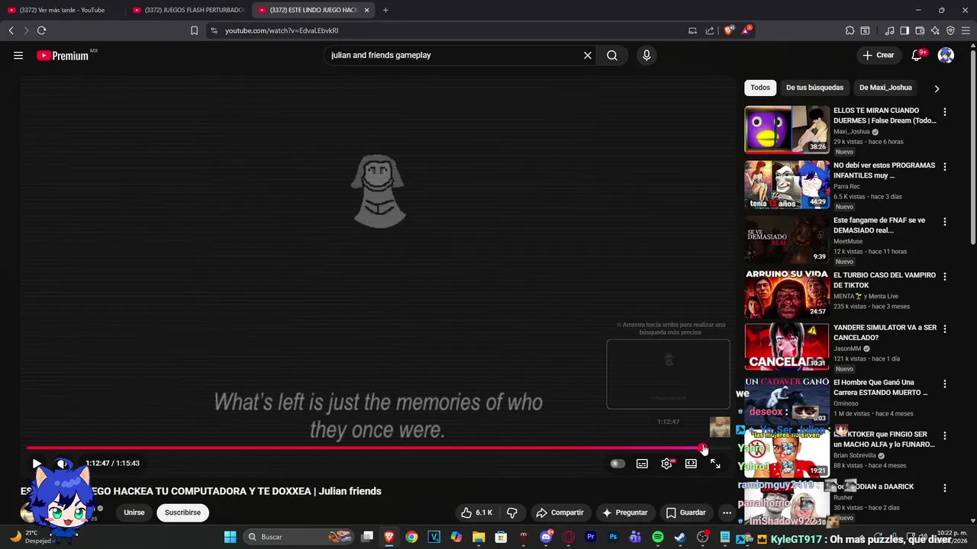This screenshot has height=549, width=977.
Task: Open the Windows Start menu
Action: click(230, 537)
